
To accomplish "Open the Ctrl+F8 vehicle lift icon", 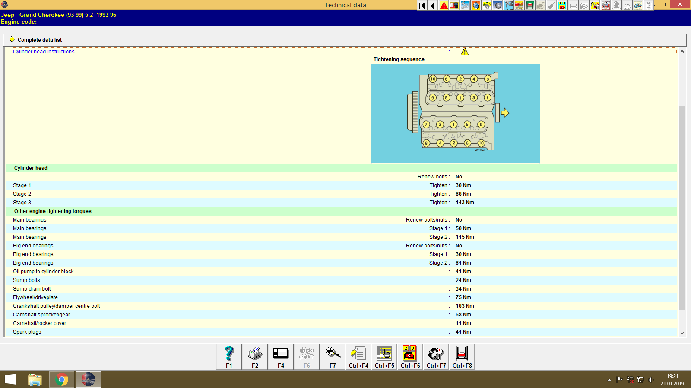I will click(x=461, y=357).
